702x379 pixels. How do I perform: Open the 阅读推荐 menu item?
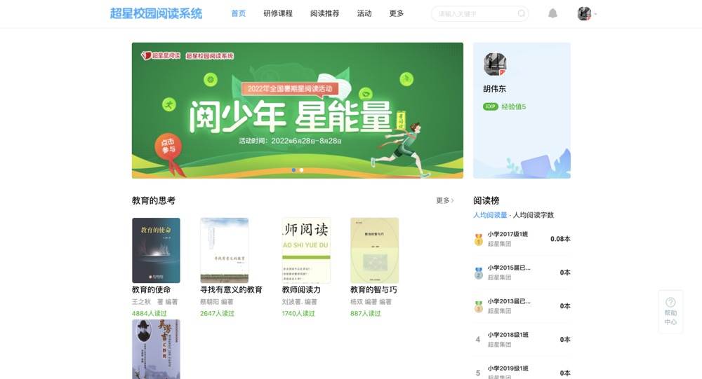coord(324,13)
